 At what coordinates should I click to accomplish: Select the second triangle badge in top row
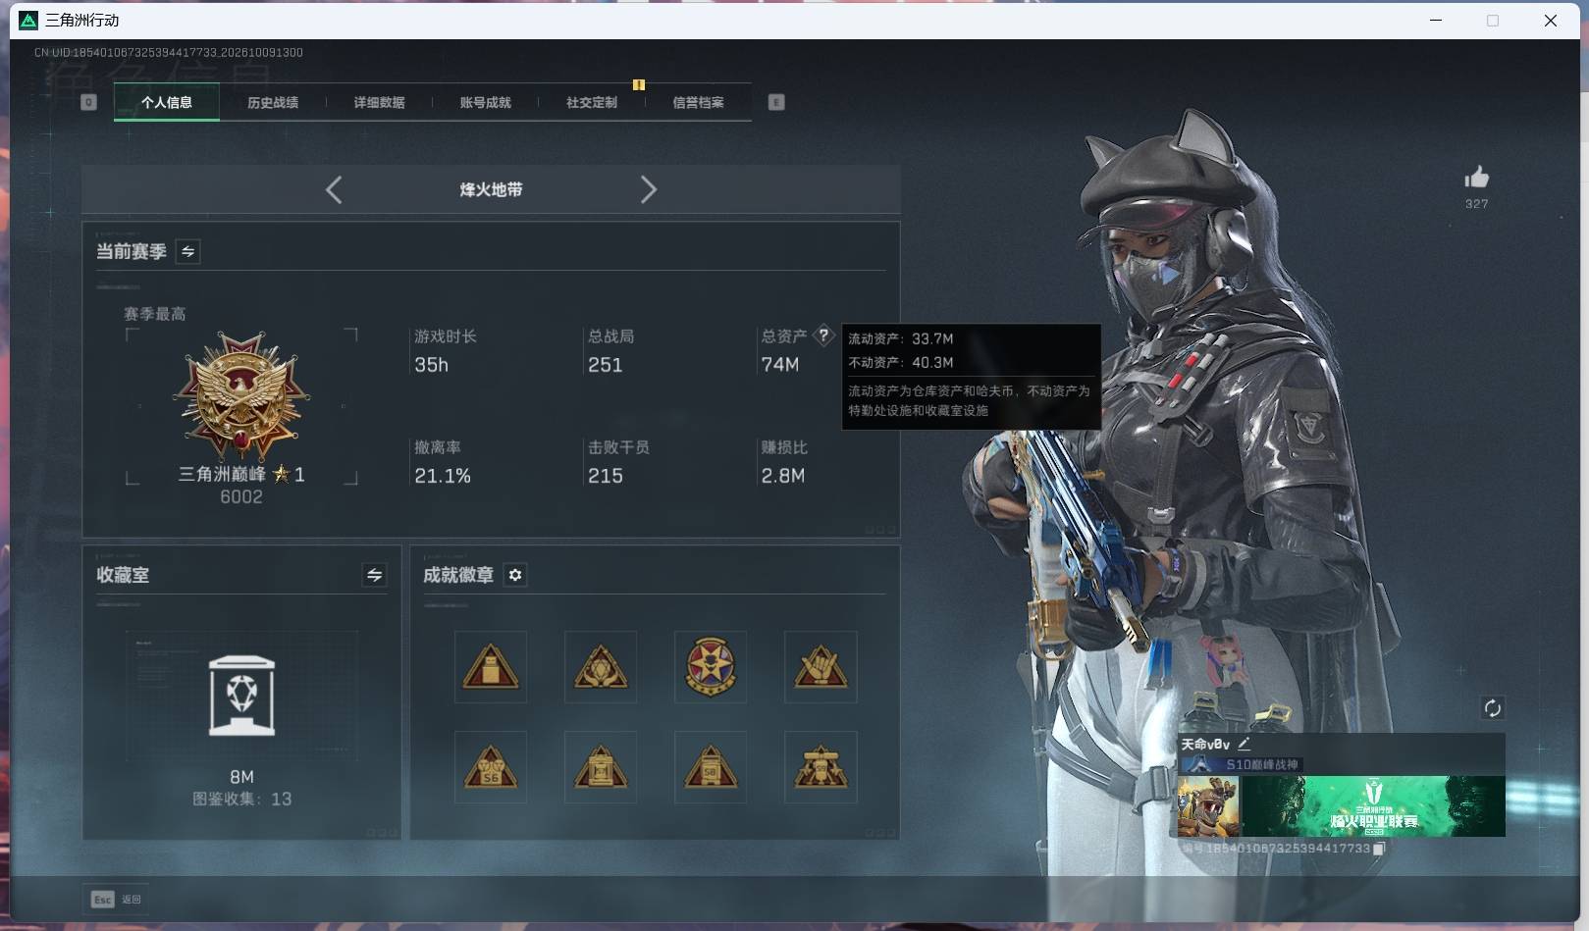(x=601, y=667)
